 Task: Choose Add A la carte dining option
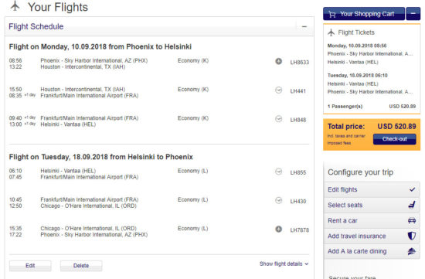(372, 251)
